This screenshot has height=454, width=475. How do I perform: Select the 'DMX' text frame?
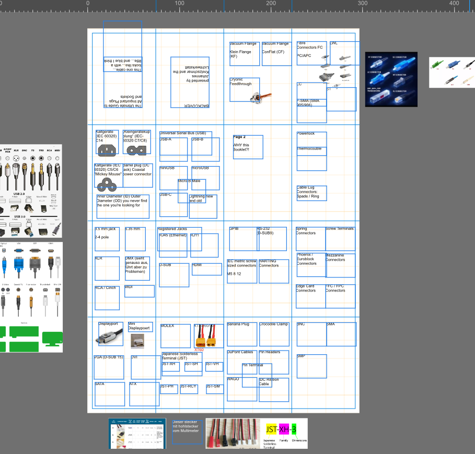coord(137,269)
